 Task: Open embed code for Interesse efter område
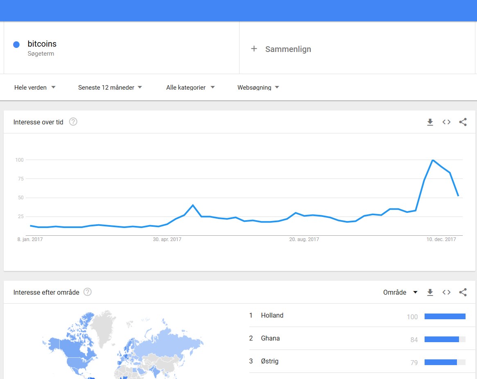pos(446,292)
